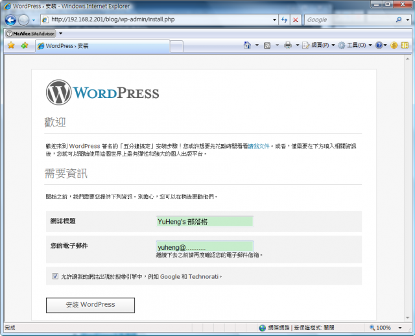415x336 pixels.
Task: Run search with the magnifier icon
Action: [399, 19]
